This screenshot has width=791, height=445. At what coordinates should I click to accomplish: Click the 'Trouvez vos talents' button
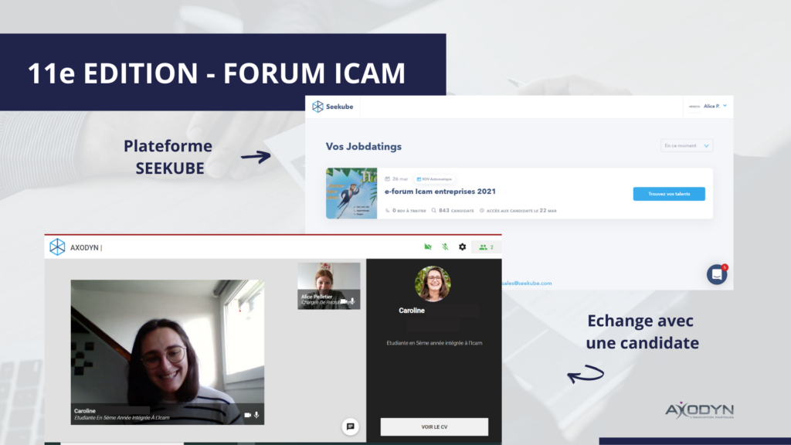pyautogui.click(x=669, y=194)
